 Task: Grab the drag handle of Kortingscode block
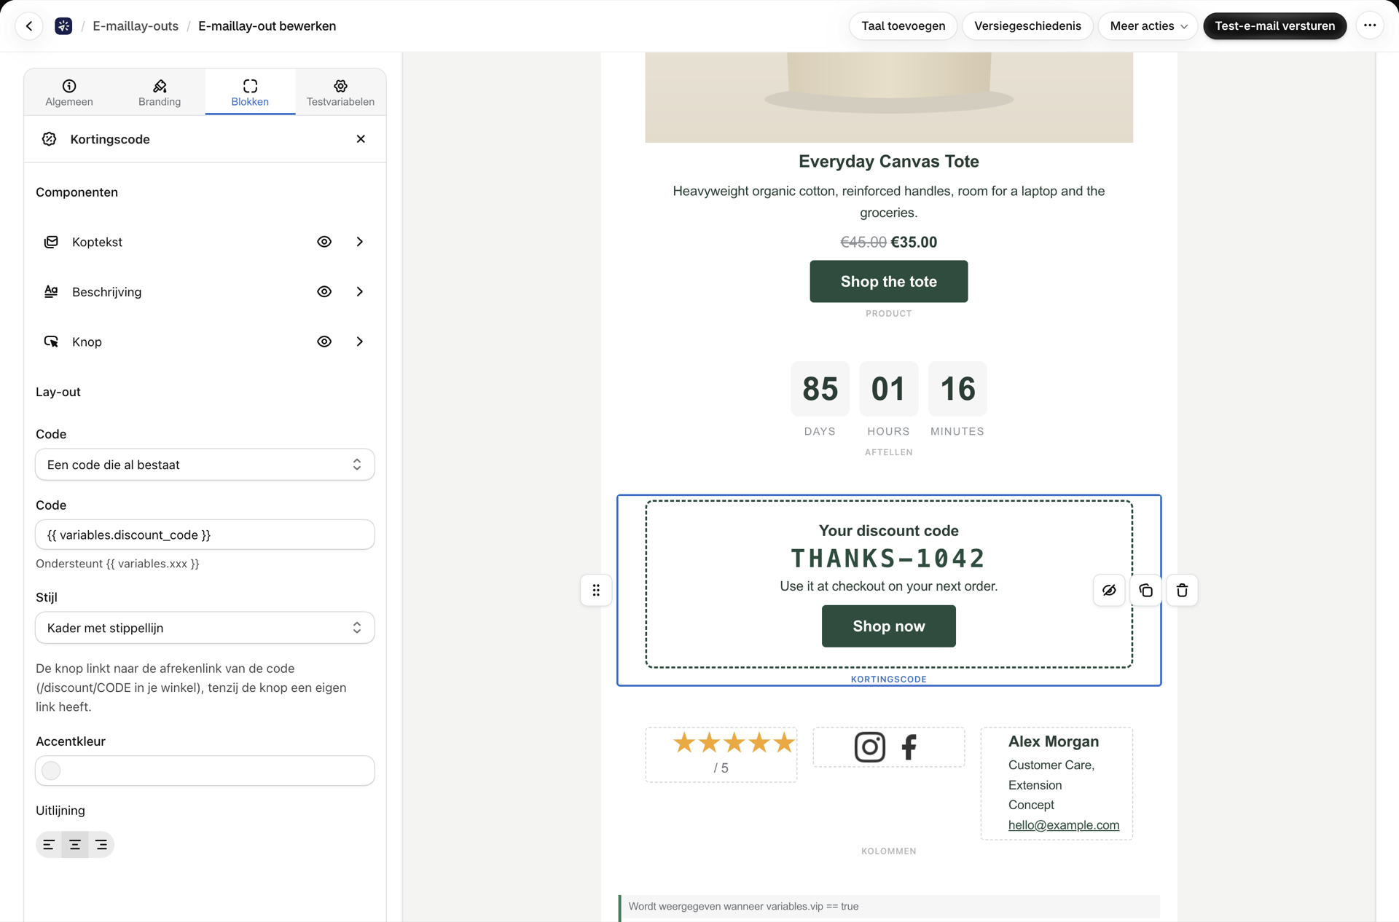coord(596,590)
